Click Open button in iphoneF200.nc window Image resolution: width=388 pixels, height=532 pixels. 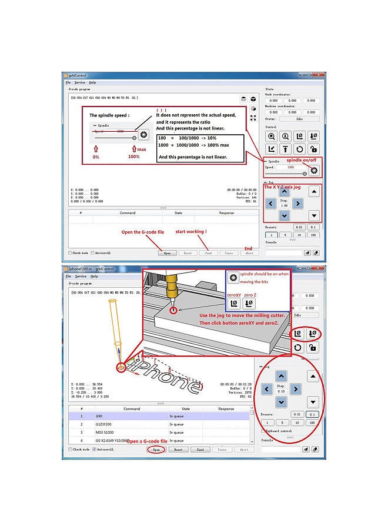[156, 450]
